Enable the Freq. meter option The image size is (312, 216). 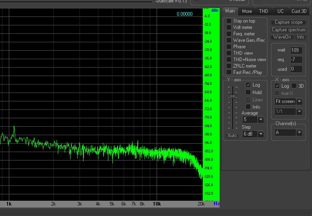point(229,34)
